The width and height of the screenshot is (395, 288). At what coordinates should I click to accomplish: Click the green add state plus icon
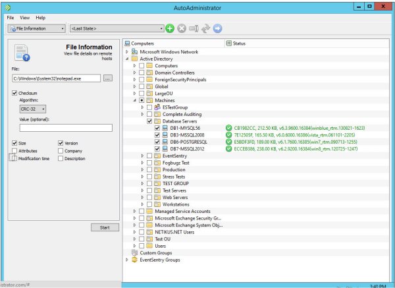click(x=170, y=28)
